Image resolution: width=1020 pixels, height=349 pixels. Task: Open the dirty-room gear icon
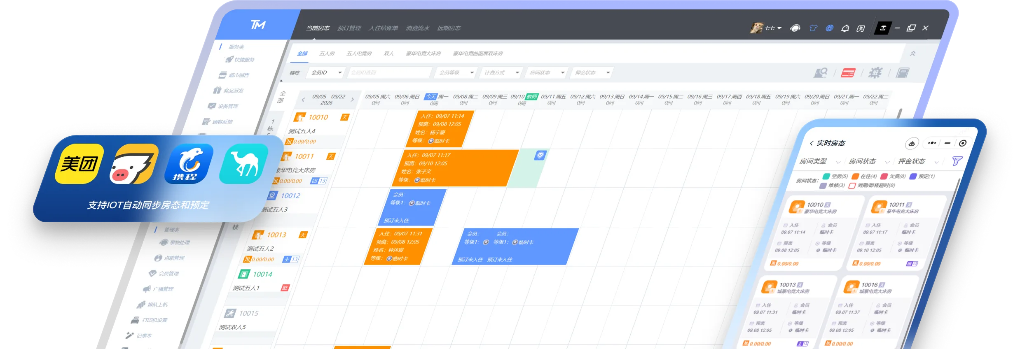875,73
